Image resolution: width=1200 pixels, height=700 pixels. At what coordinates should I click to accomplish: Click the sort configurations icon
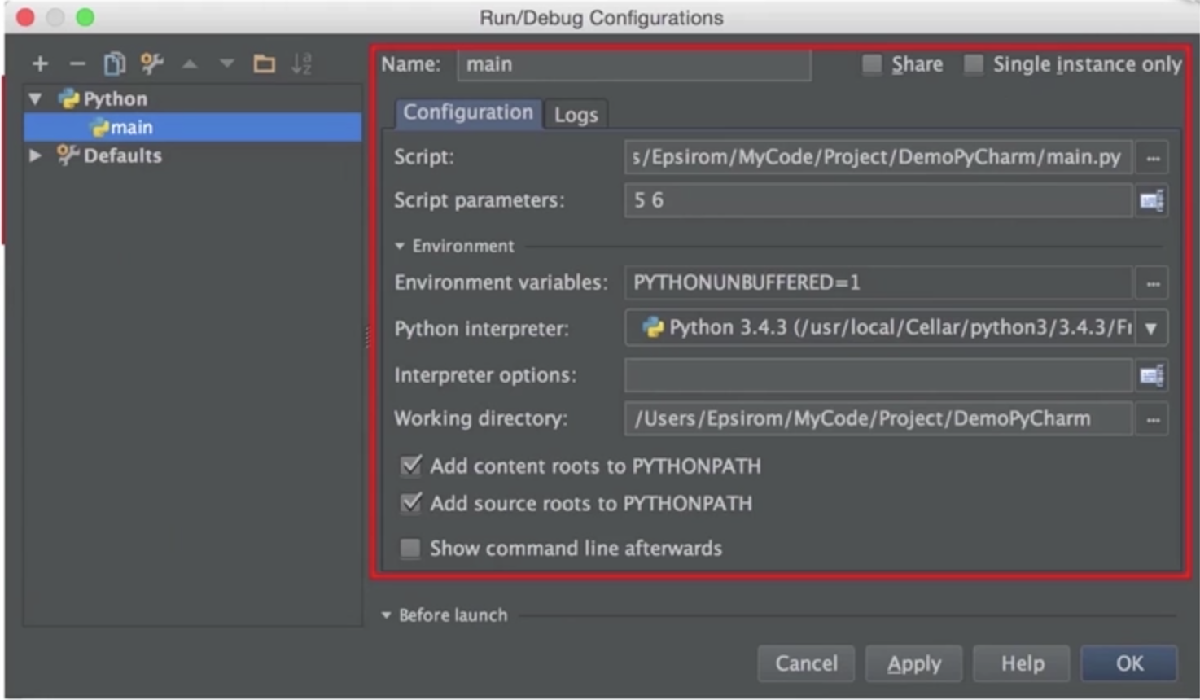(x=301, y=63)
